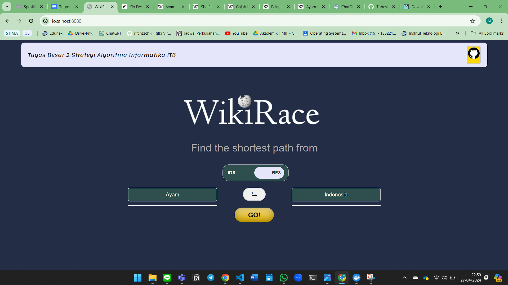508x285 pixels.
Task: Open the rifchzschki GitHub bookmark
Action: 149,33
